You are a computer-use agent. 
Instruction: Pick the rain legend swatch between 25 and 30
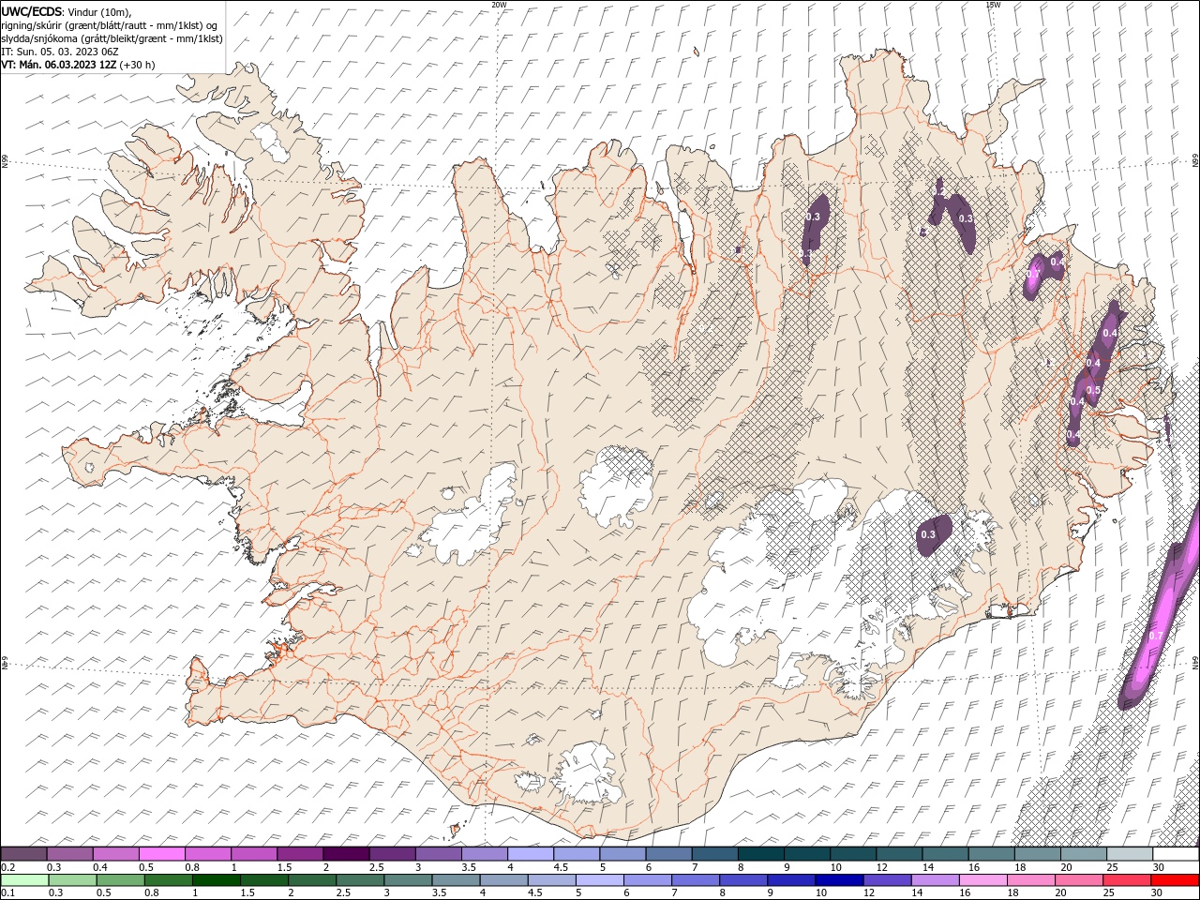pyautogui.click(x=1126, y=879)
